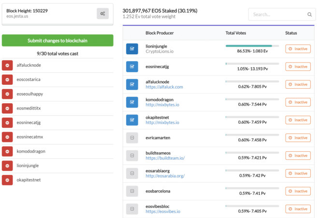Remove eoscostarica using its red minus icon
The height and width of the screenshot is (218, 317).
[x=8, y=79]
